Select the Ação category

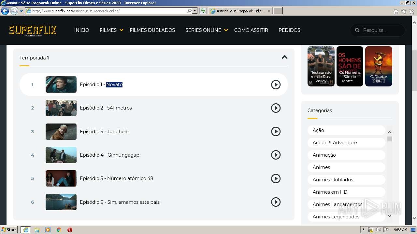(346, 130)
